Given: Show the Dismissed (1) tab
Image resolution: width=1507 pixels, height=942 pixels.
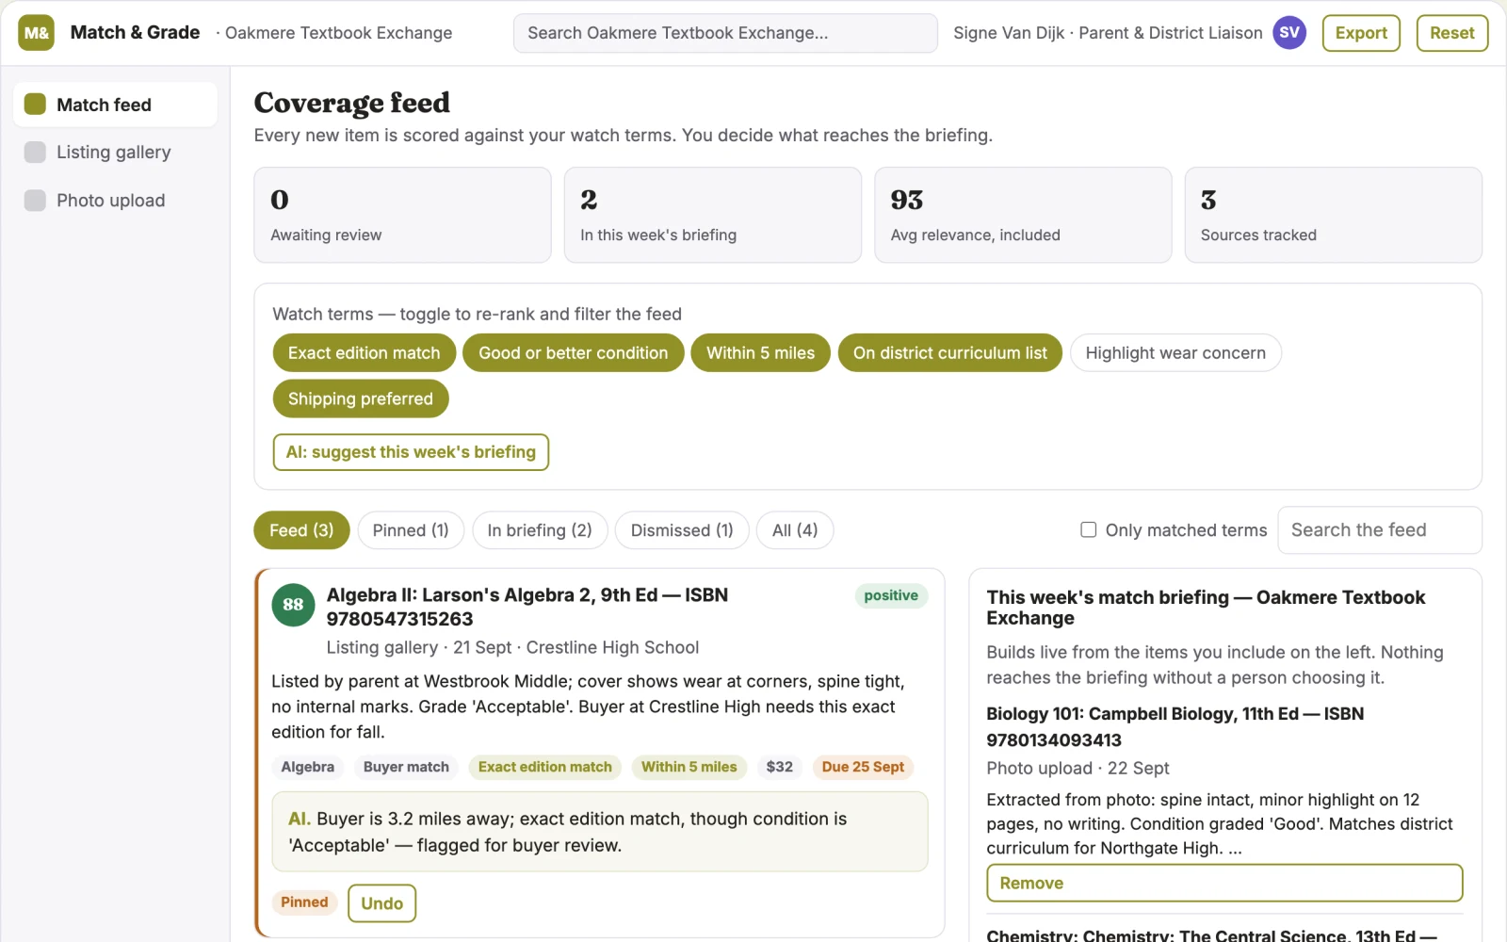Looking at the screenshot, I should tap(682, 530).
